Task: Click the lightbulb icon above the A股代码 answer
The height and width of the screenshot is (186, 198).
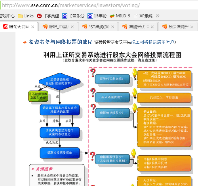Action: [x=135, y=73]
